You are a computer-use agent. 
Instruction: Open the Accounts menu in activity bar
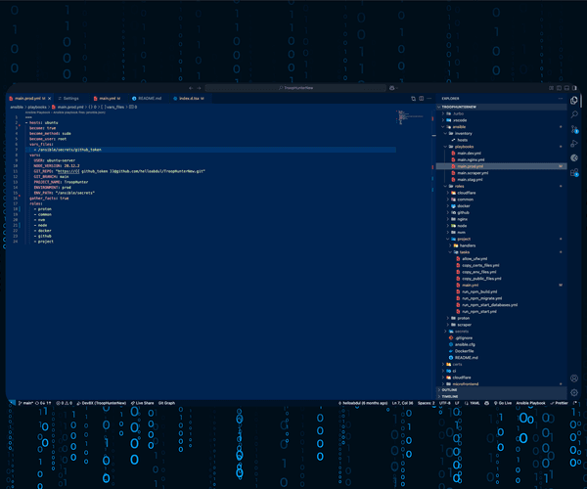(574, 378)
